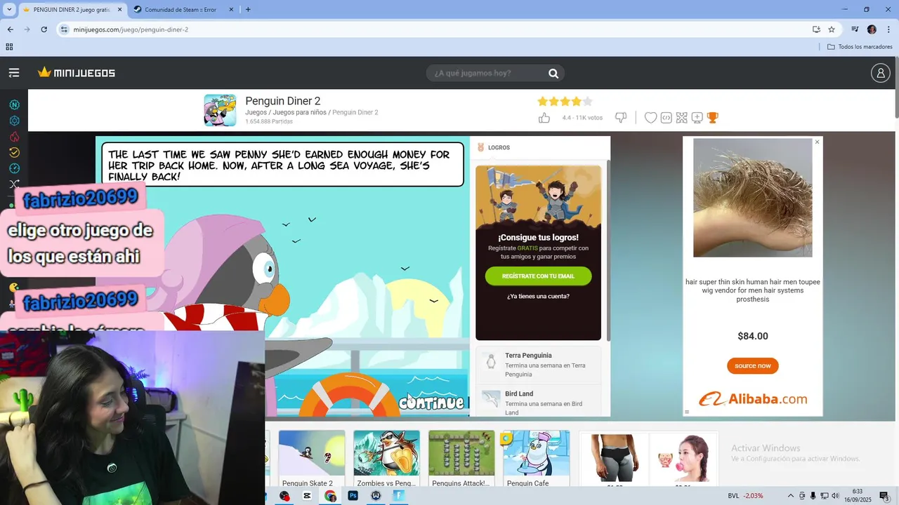Open the tab search dropdown arrow
The image size is (899, 505).
click(x=9, y=10)
